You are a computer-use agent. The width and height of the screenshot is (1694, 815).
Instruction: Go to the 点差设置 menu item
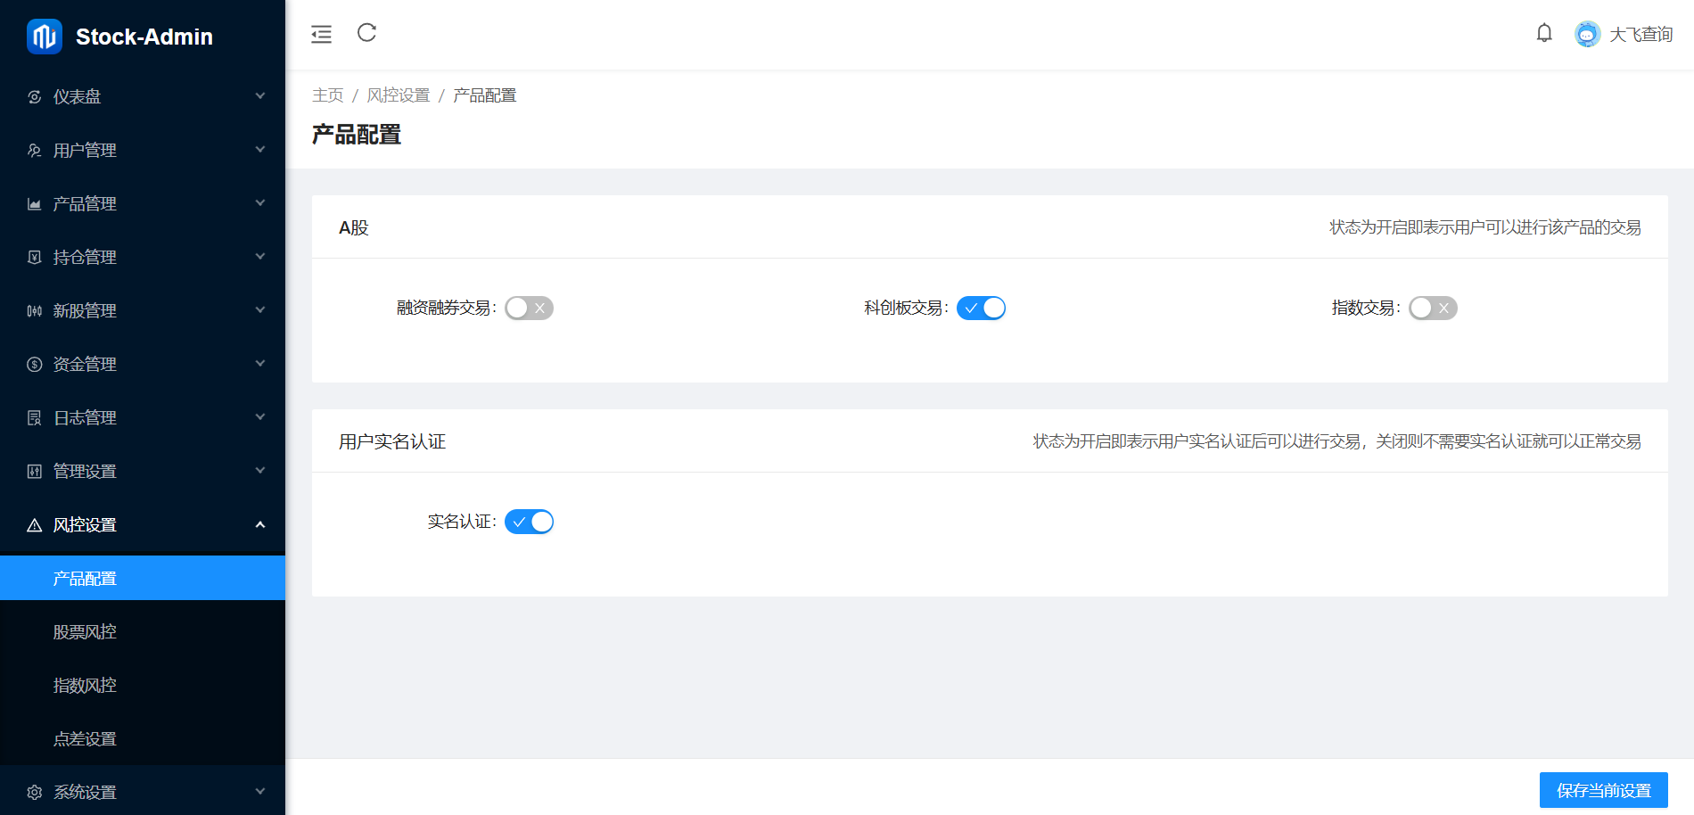click(85, 739)
